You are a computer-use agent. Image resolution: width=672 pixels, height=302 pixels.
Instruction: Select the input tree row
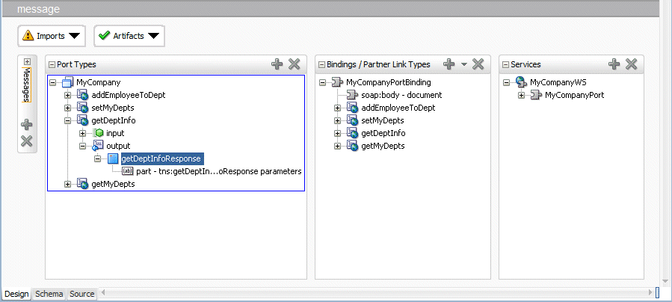coord(115,133)
